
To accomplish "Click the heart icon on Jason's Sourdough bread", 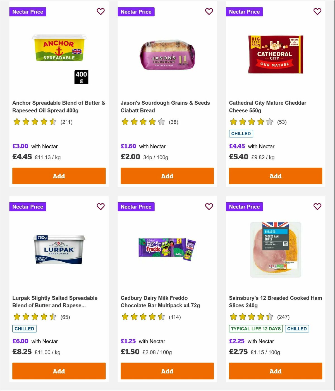I will click(x=209, y=12).
